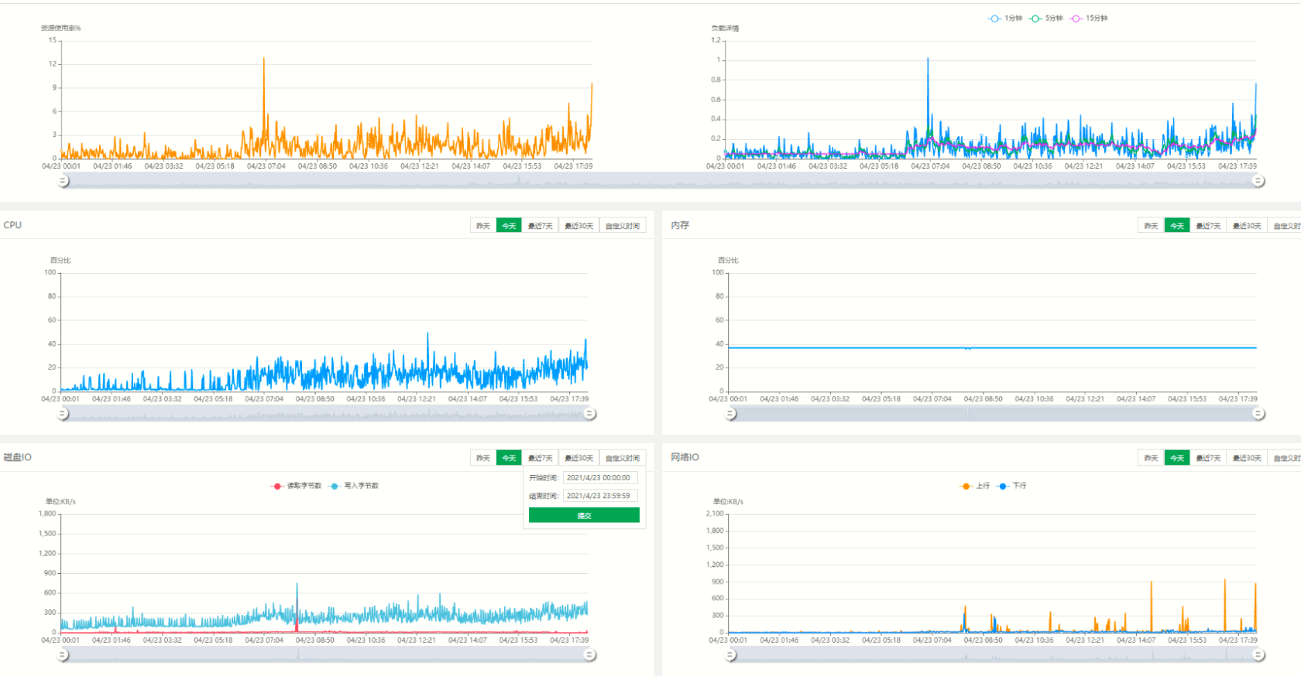Image resolution: width=1301 pixels, height=676 pixels.
Task: Click the 资源使用率% chart label
Action: click(61, 28)
